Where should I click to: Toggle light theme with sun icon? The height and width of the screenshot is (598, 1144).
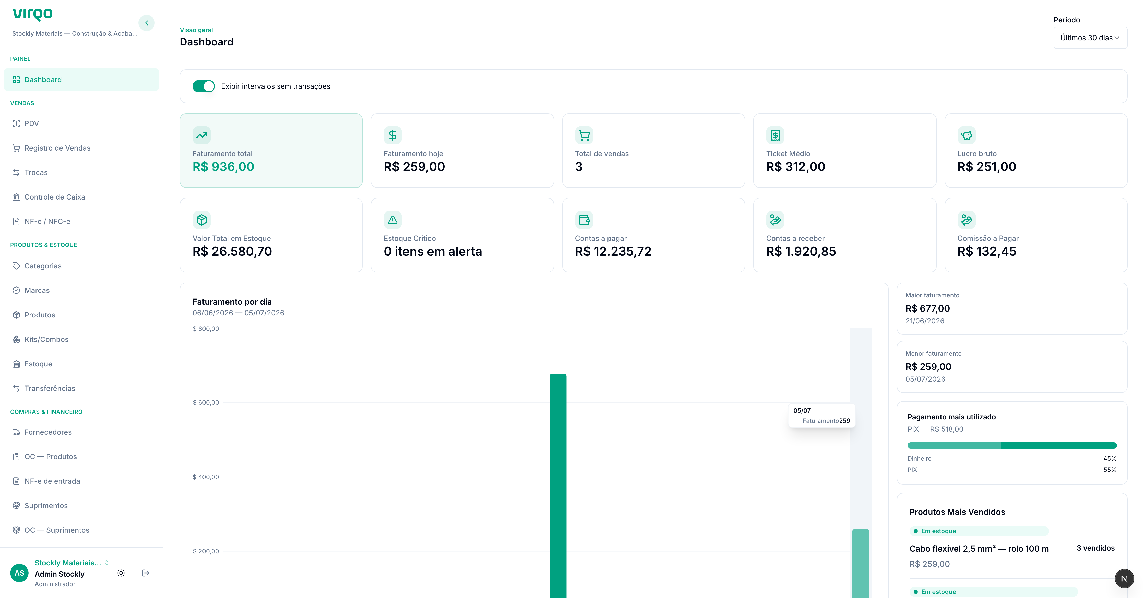pyautogui.click(x=121, y=573)
